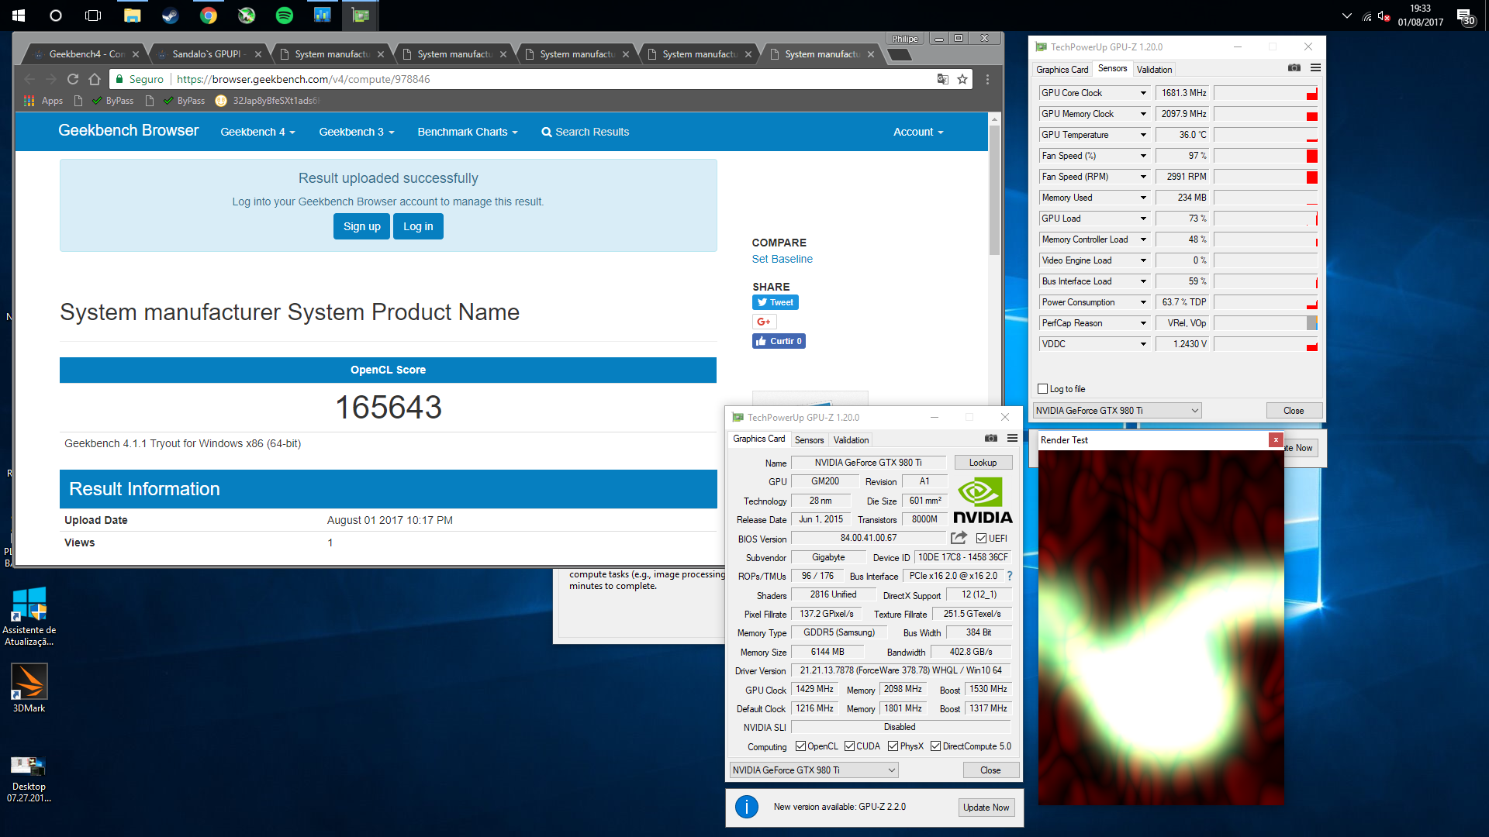
Task: Toggle the Log to file checkbox
Action: [1042, 389]
